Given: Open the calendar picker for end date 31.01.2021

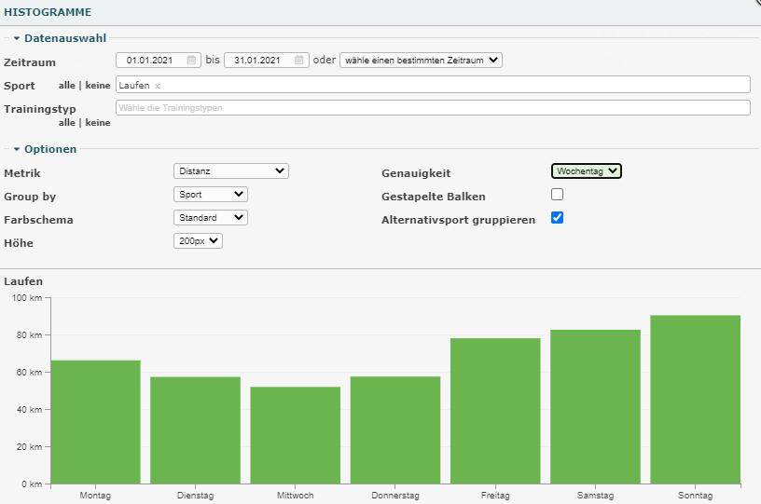Looking at the screenshot, I should pos(299,61).
